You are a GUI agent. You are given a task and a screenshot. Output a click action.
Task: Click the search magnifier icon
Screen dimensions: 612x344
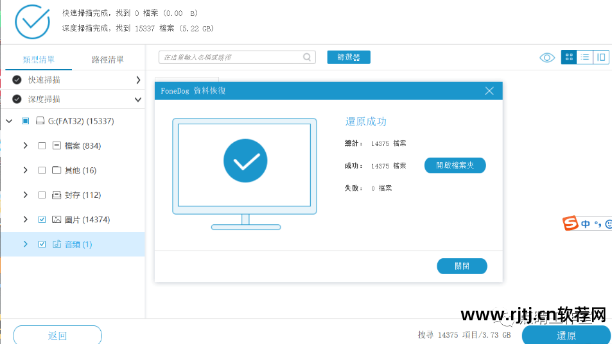point(307,57)
